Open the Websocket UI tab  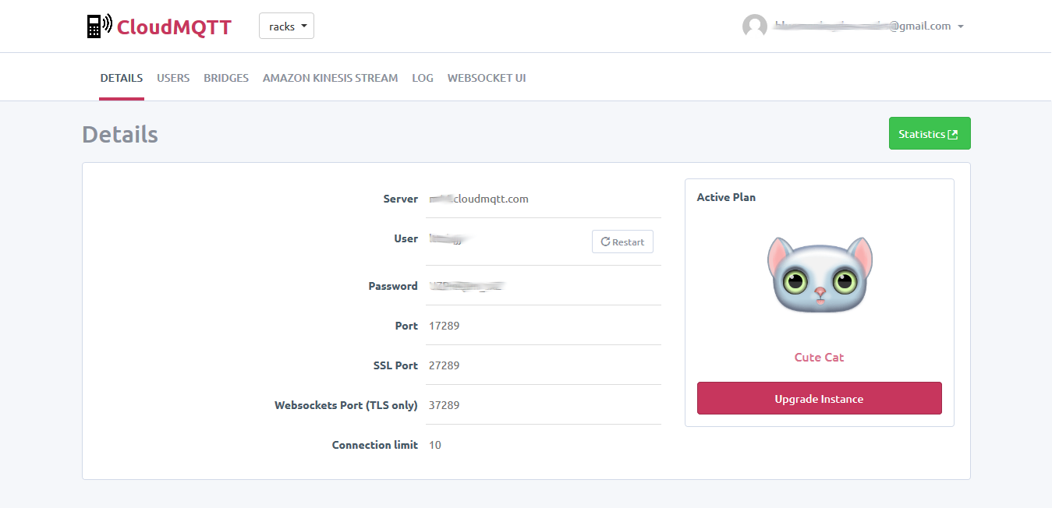[x=487, y=78]
